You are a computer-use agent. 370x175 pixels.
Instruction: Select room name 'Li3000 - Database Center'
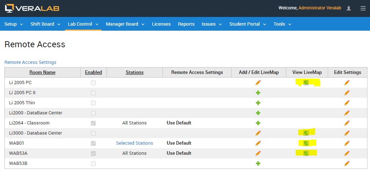point(35,133)
